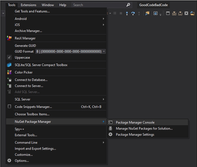Screen dimensions: 197x167
Task: Open the Extensions menu
Action: click(x=28, y=5)
